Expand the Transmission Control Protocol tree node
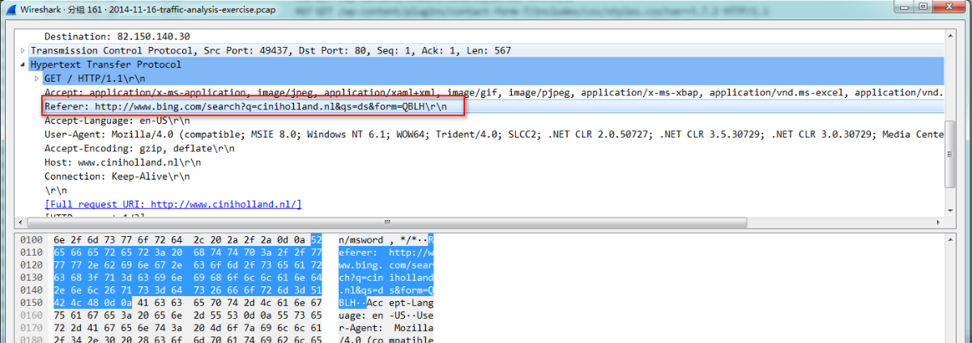 [x=23, y=50]
